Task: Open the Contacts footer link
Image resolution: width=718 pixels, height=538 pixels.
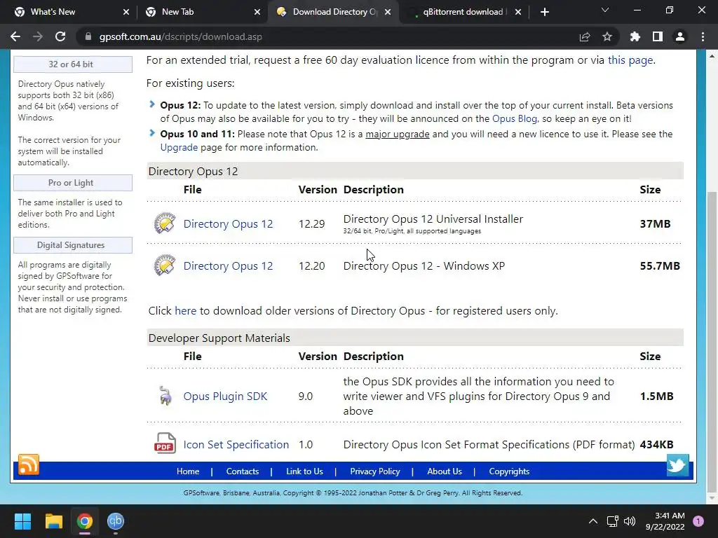Action: (242, 471)
